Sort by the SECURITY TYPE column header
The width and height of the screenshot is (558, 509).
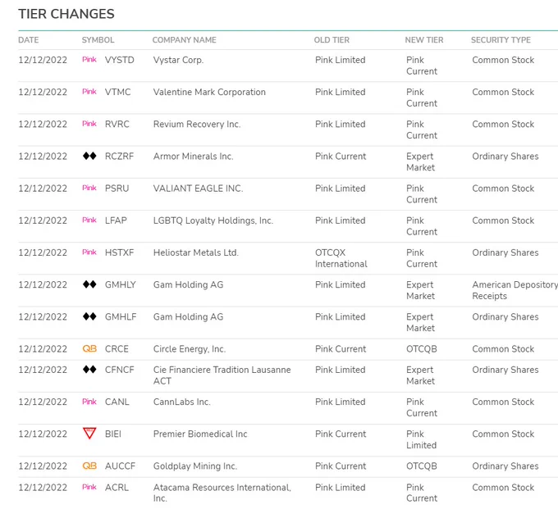501,40
